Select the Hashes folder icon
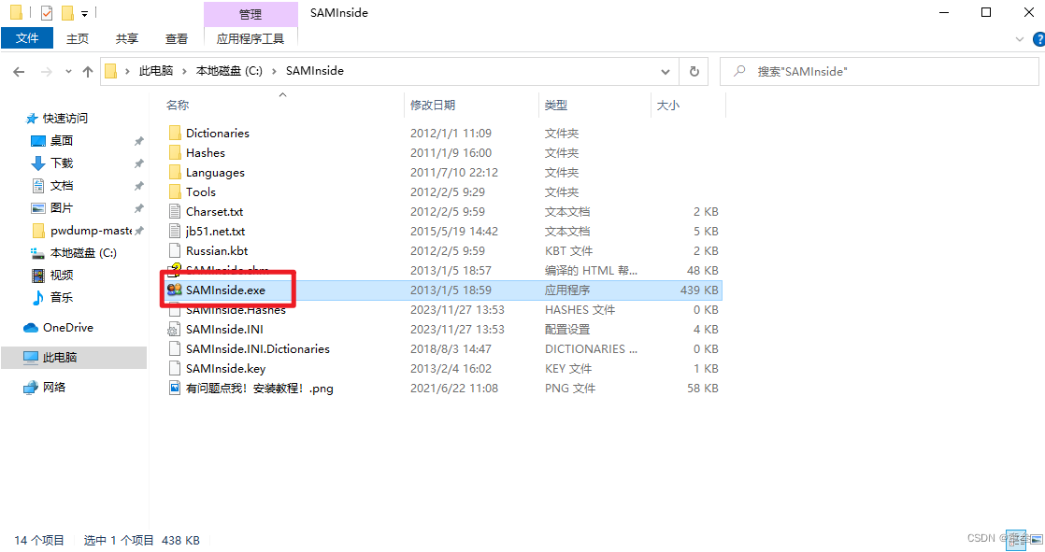Image resolution: width=1045 pixels, height=552 pixels. click(x=175, y=152)
